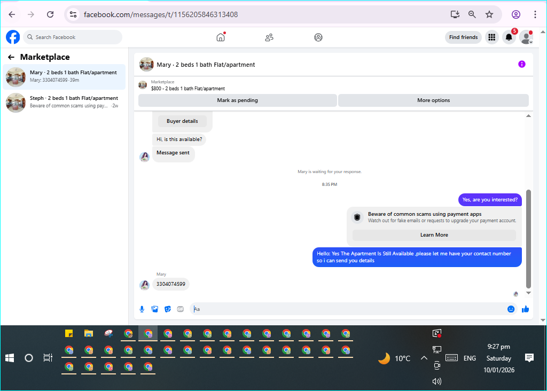Click the zoom magnifier icon in address bar
This screenshot has width=547, height=391.
point(472,14)
